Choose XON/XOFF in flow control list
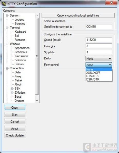Screen dimensions: 119x153 point(93,73)
